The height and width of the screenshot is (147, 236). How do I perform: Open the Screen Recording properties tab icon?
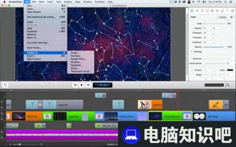[207, 11]
